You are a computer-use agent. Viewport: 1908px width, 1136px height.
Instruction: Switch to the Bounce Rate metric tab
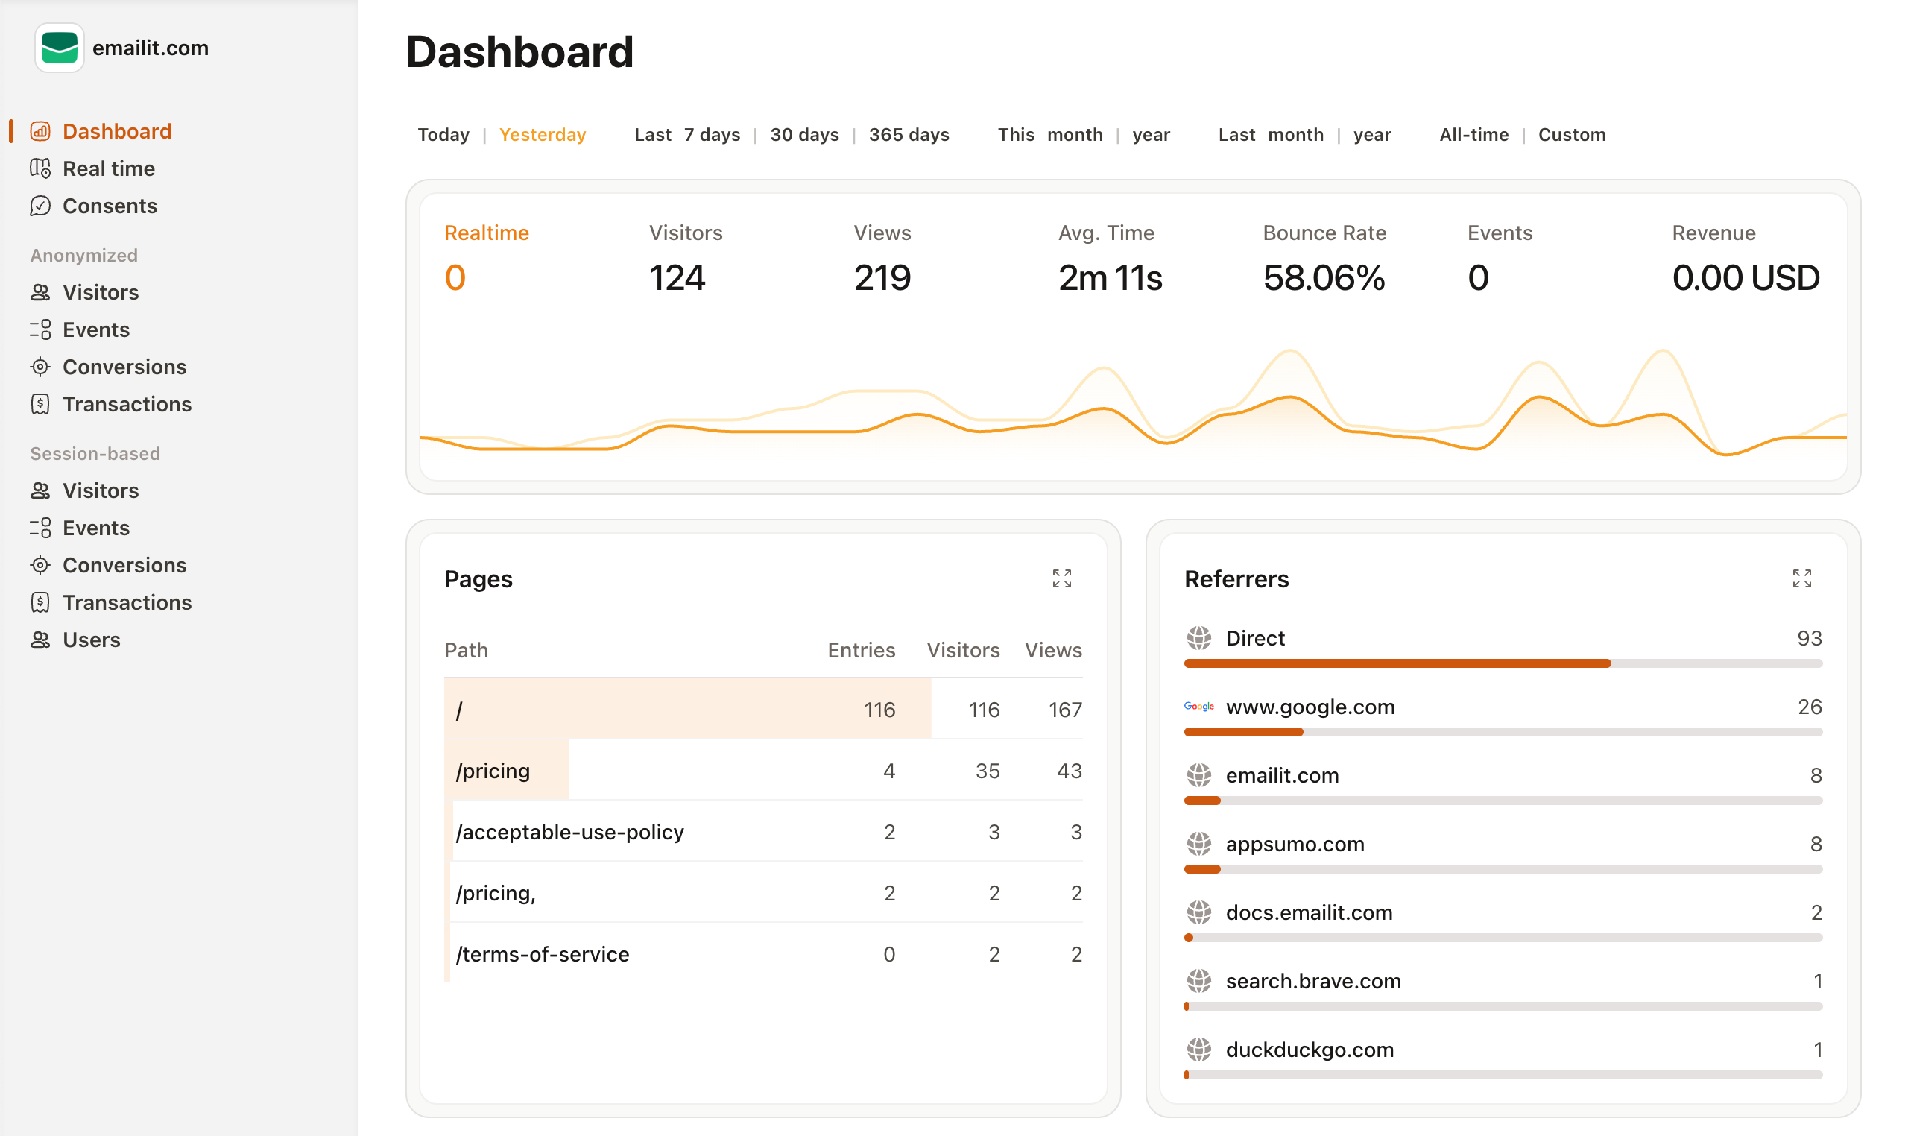(1323, 233)
